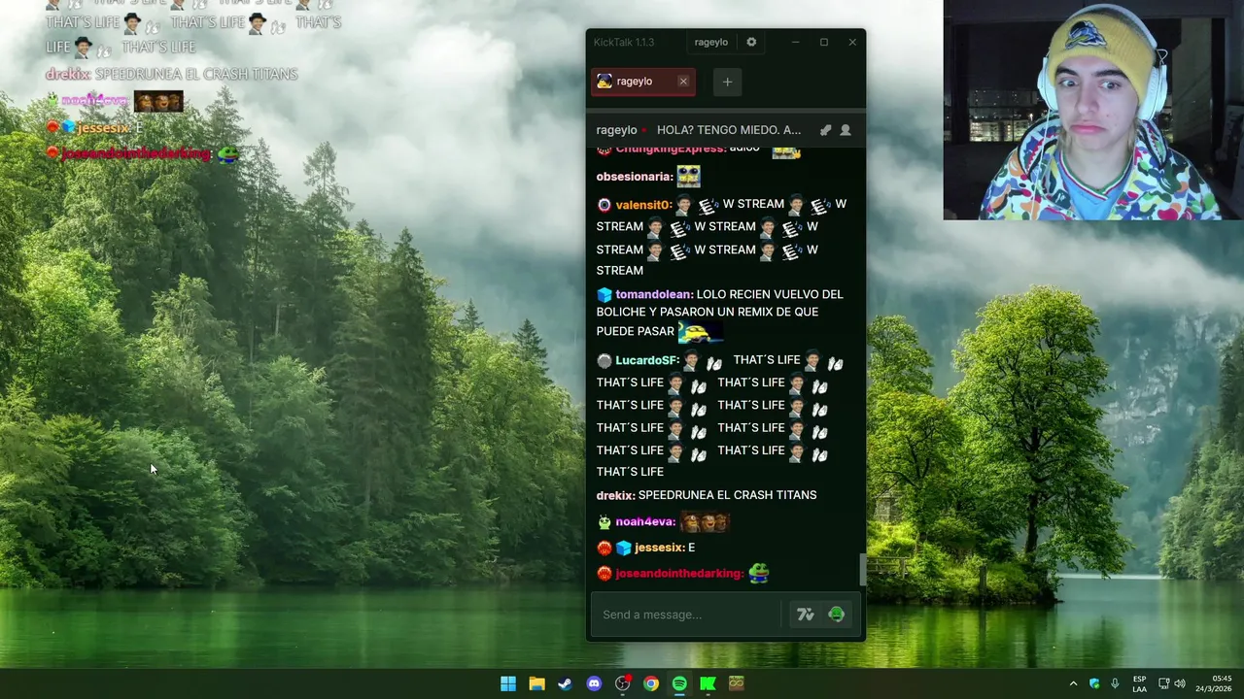Open Steam from taskbar

point(565,683)
